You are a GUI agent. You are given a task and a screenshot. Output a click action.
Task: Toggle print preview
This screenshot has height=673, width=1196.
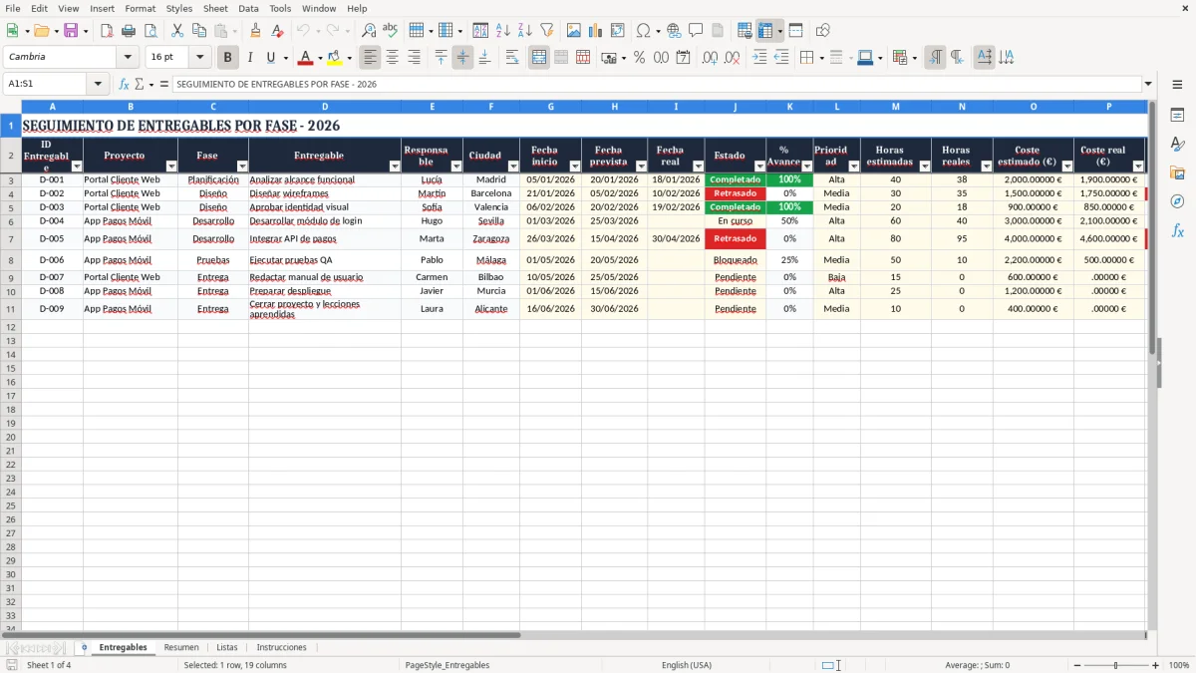tap(150, 31)
